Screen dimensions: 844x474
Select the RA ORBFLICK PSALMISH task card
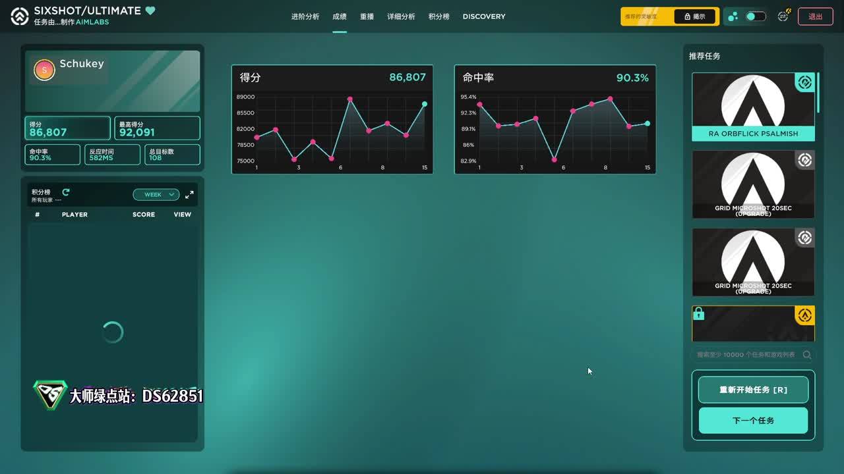(753, 107)
